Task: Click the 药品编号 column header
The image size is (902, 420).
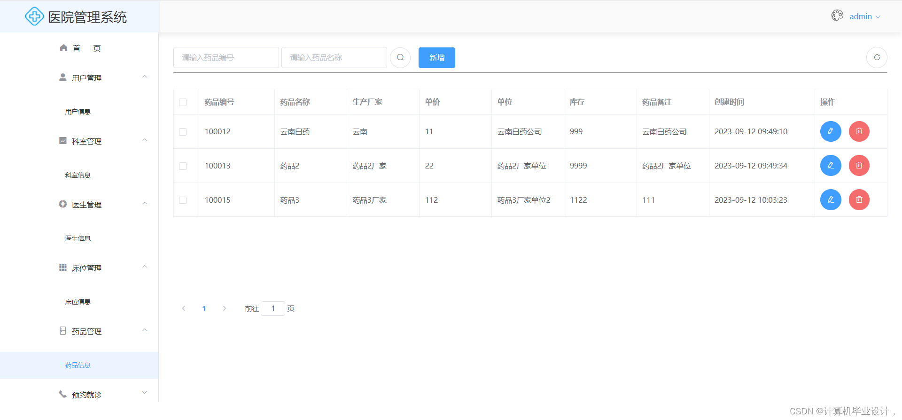Action: 219,102
